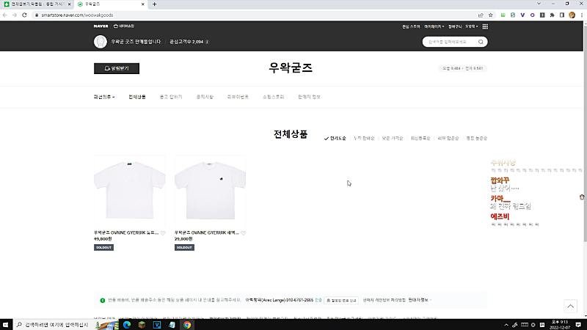Sort products by 평점 높은순

pos(476,139)
